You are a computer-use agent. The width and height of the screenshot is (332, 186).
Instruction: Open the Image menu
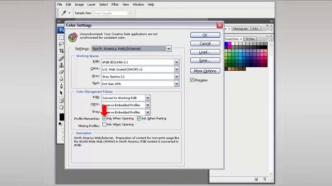pyautogui.click(x=79, y=5)
